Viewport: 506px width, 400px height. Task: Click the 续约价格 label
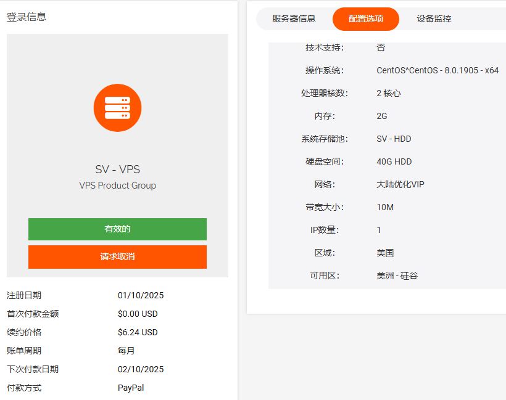pyautogui.click(x=24, y=332)
